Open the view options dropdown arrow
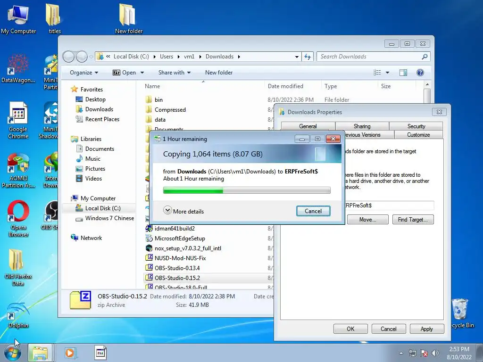Image resolution: width=483 pixels, height=362 pixels. click(x=388, y=73)
